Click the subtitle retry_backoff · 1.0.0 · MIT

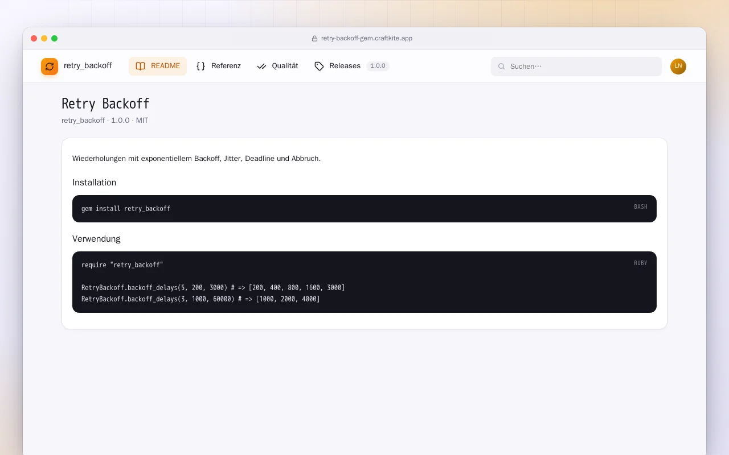105,121
